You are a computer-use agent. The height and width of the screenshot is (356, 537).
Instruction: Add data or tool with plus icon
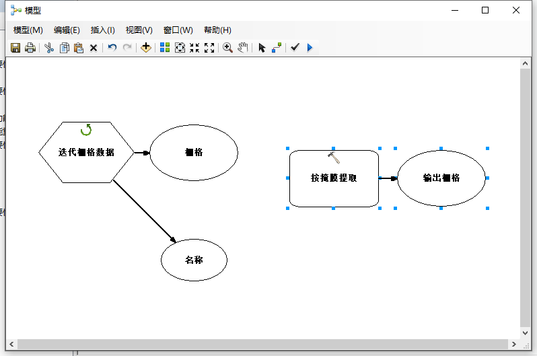point(146,48)
